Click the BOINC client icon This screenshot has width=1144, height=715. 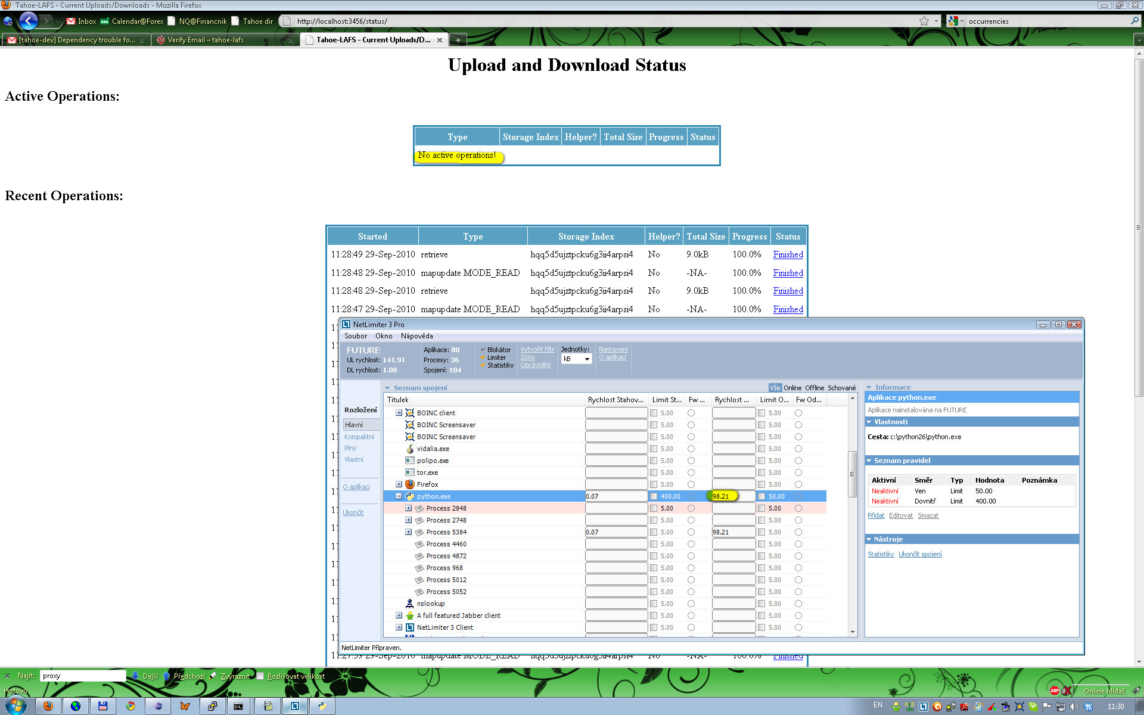point(410,413)
